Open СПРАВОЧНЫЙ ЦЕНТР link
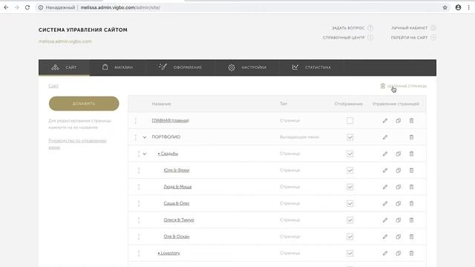This screenshot has width=475, height=267. pos(348,38)
